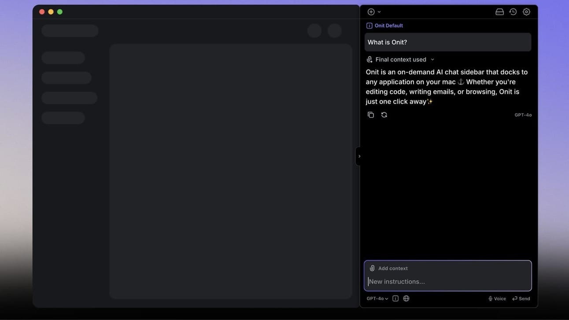The width and height of the screenshot is (569, 320).
Task: Open chat history clock icon
Action: pos(513,12)
